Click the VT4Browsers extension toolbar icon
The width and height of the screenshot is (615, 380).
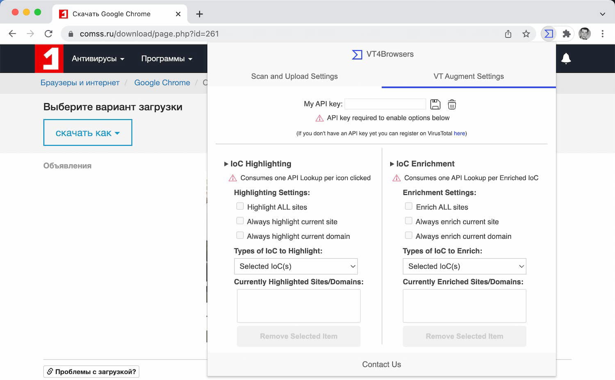(x=549, y=34)
